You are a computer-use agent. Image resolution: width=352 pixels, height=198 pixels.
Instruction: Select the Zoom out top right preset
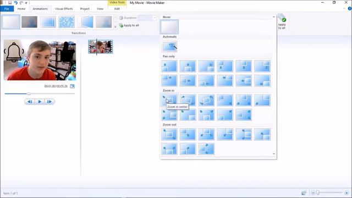(x=225, y=134)
